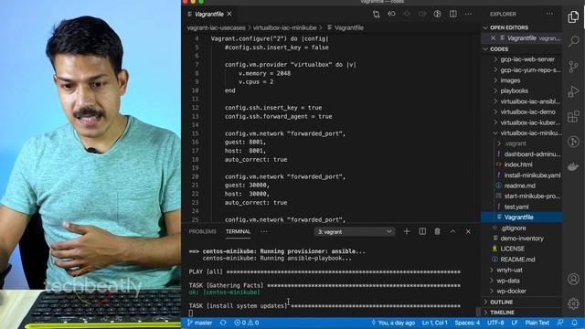
Task: Change encoding via UTF-8 indicator
Action: (x=495, y=323)
